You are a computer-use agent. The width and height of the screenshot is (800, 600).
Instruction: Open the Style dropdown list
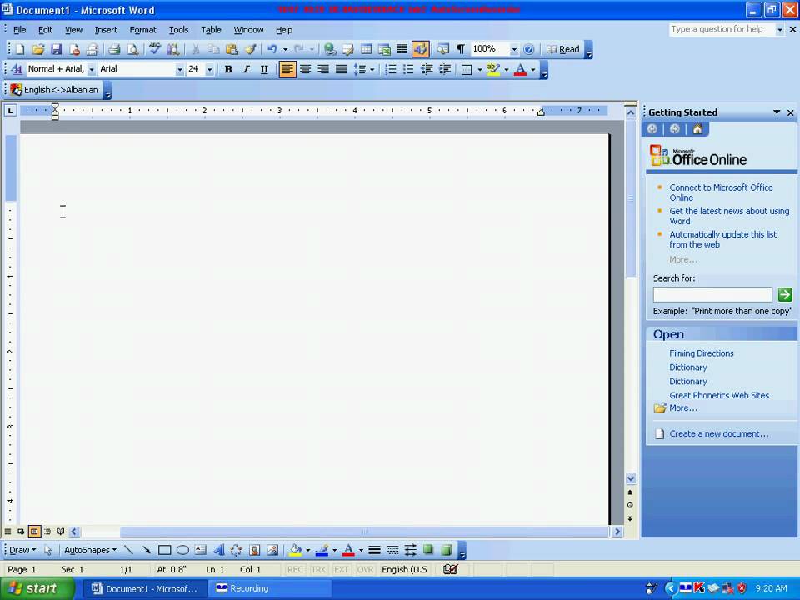[92, 69]
